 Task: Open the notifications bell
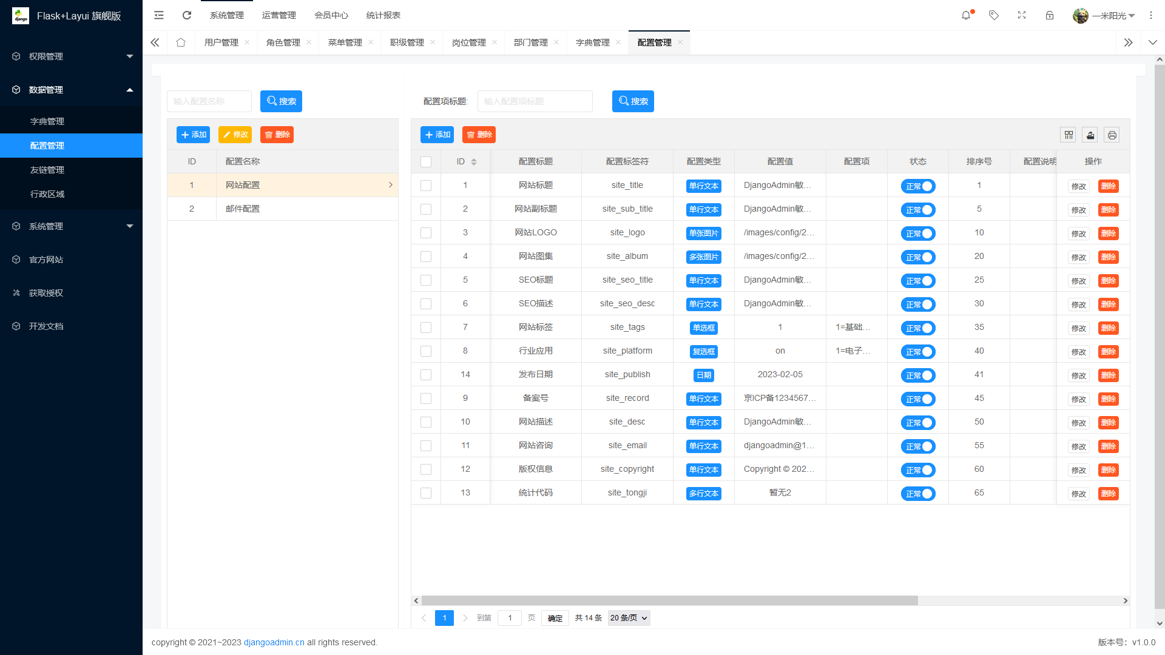pyautogui.click(x=965, y=15)
